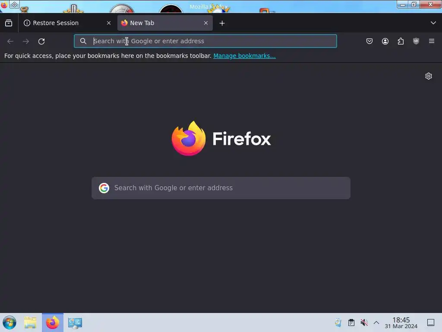Go back one page
The height and width of the screenshot is (332, 442).
(10, 41)
